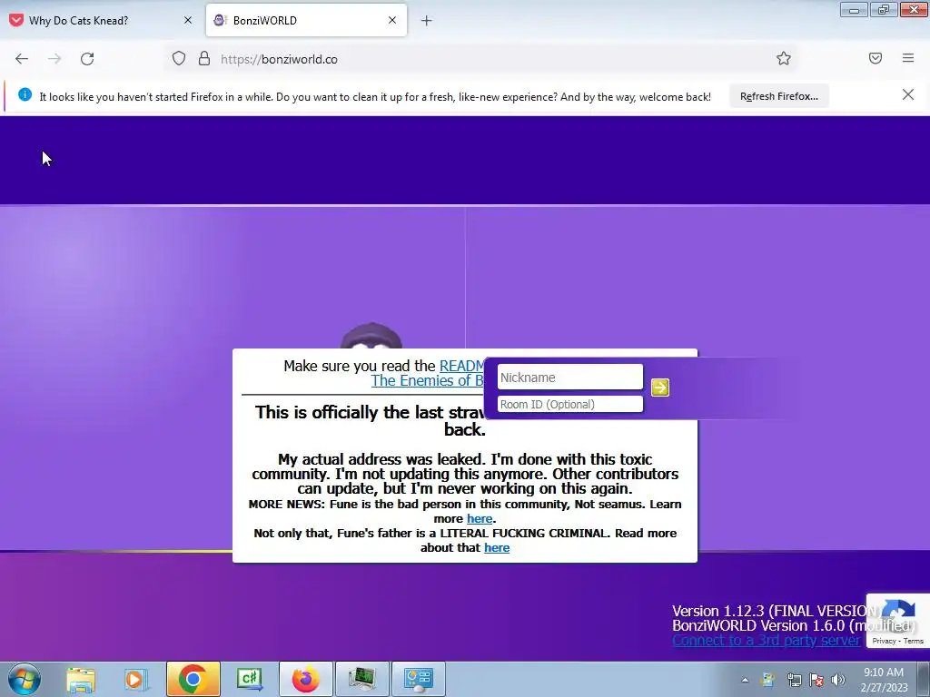Open the volume speaker tray icon
930x697 pixels.
[838, 680]
